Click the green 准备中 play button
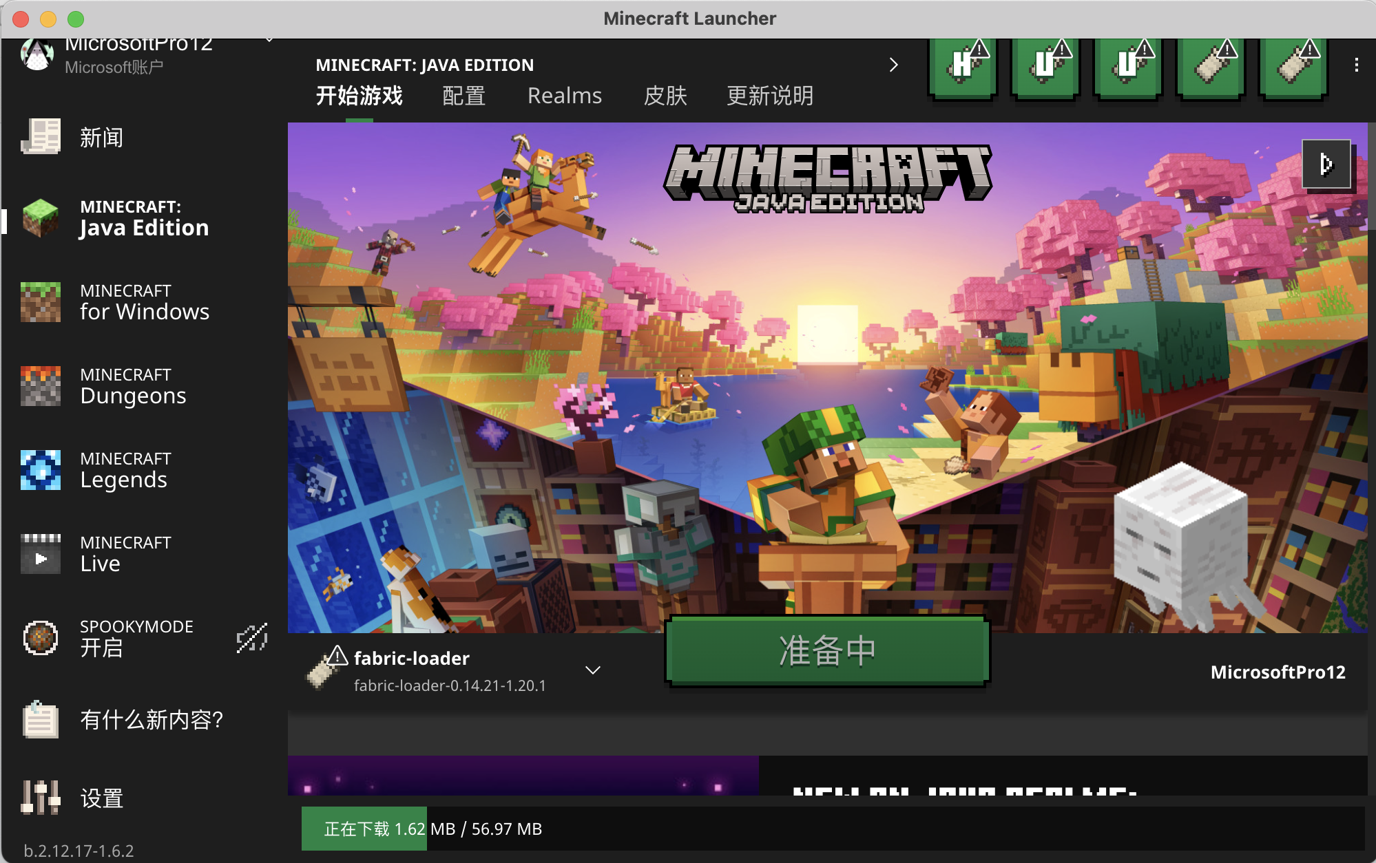The height and width of the screenshot is (863, 1376). (827, 651)
